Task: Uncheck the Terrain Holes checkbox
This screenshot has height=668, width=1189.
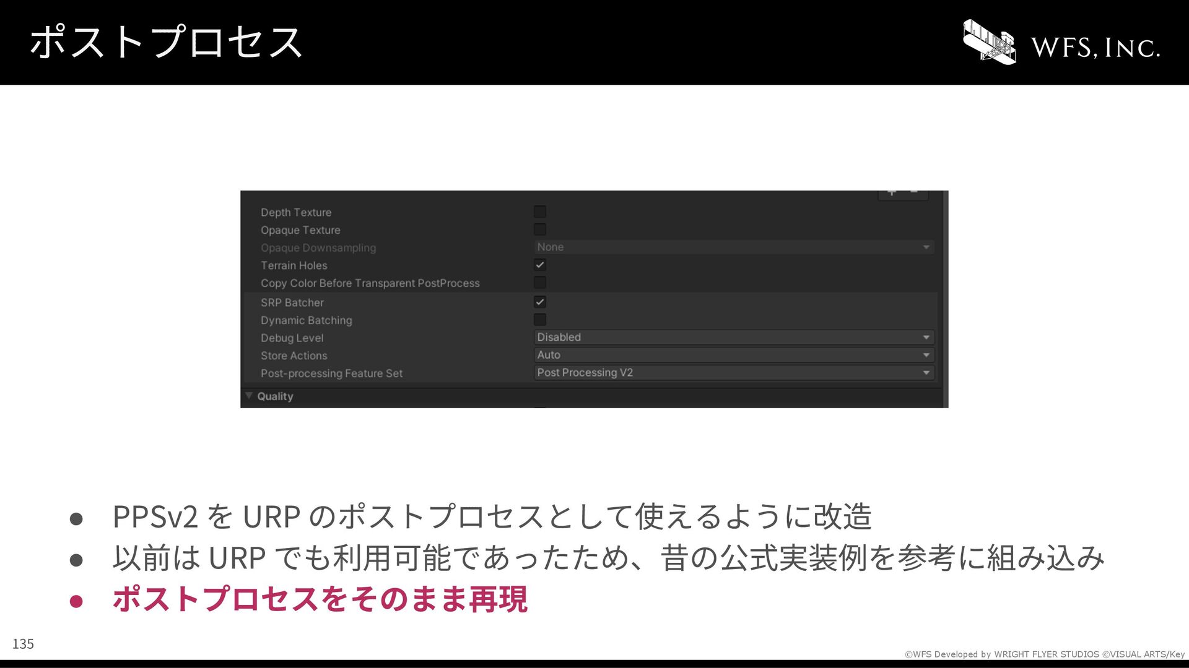Action: 540,265
